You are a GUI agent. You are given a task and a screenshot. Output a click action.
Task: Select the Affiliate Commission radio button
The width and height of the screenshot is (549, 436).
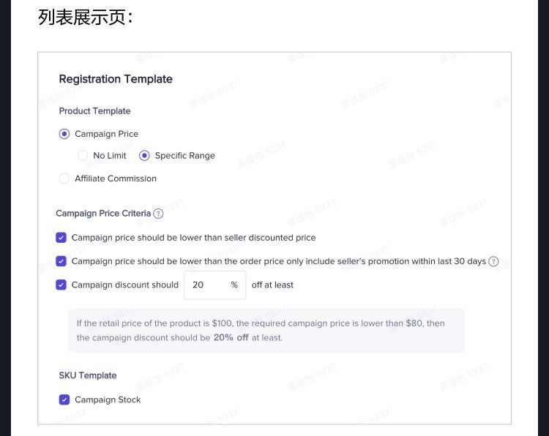[64, 178]
